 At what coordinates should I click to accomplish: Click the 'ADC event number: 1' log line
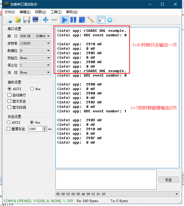pyautogui.click(x=92, y=111)
